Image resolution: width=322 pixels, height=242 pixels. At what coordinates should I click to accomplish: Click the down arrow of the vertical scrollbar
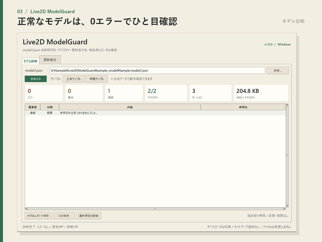click(287, 206)
